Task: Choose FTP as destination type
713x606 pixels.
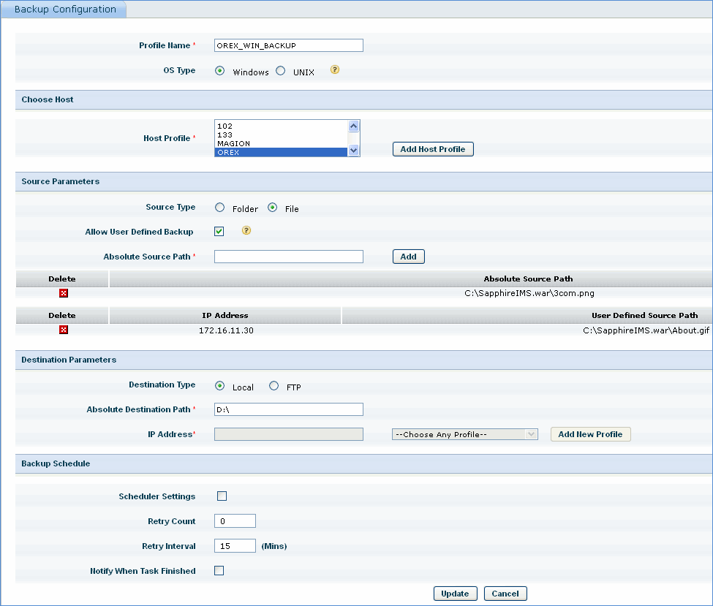Action: tap(274, 386)
